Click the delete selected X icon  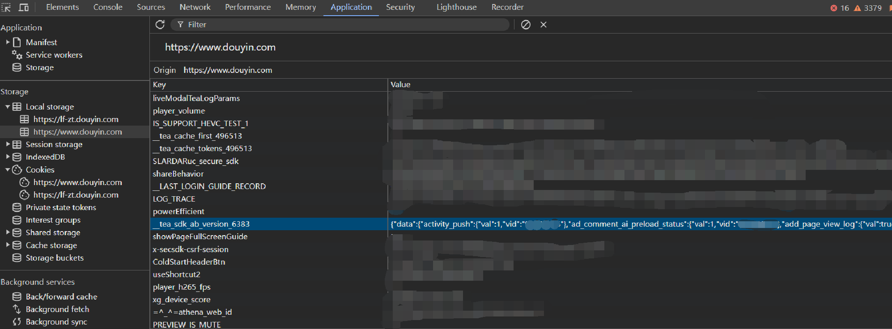(544, 25)
